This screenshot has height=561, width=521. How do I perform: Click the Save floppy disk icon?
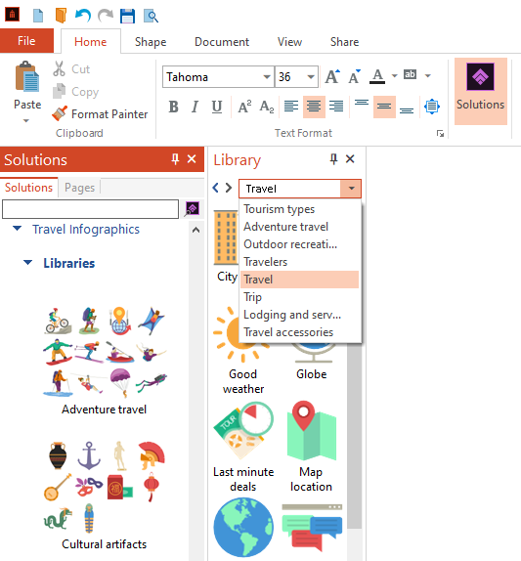pos(127,16)
